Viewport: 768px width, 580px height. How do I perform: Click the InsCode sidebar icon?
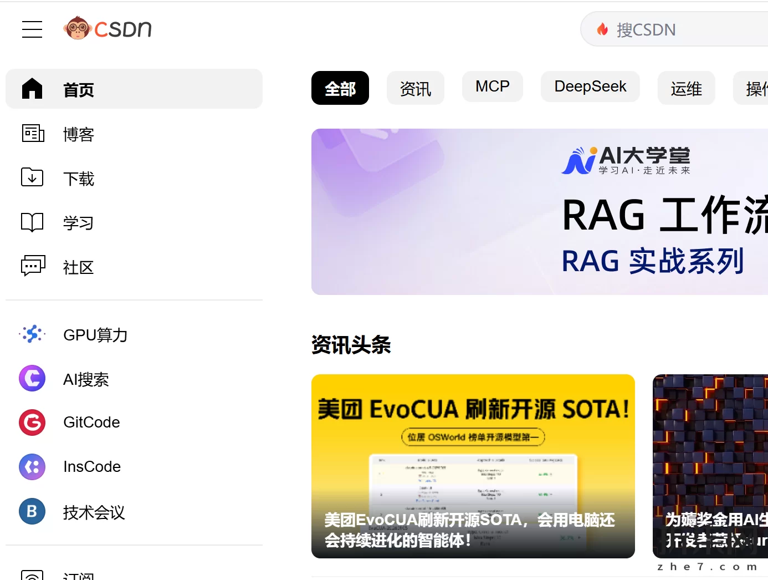click(x=32, y=467)
